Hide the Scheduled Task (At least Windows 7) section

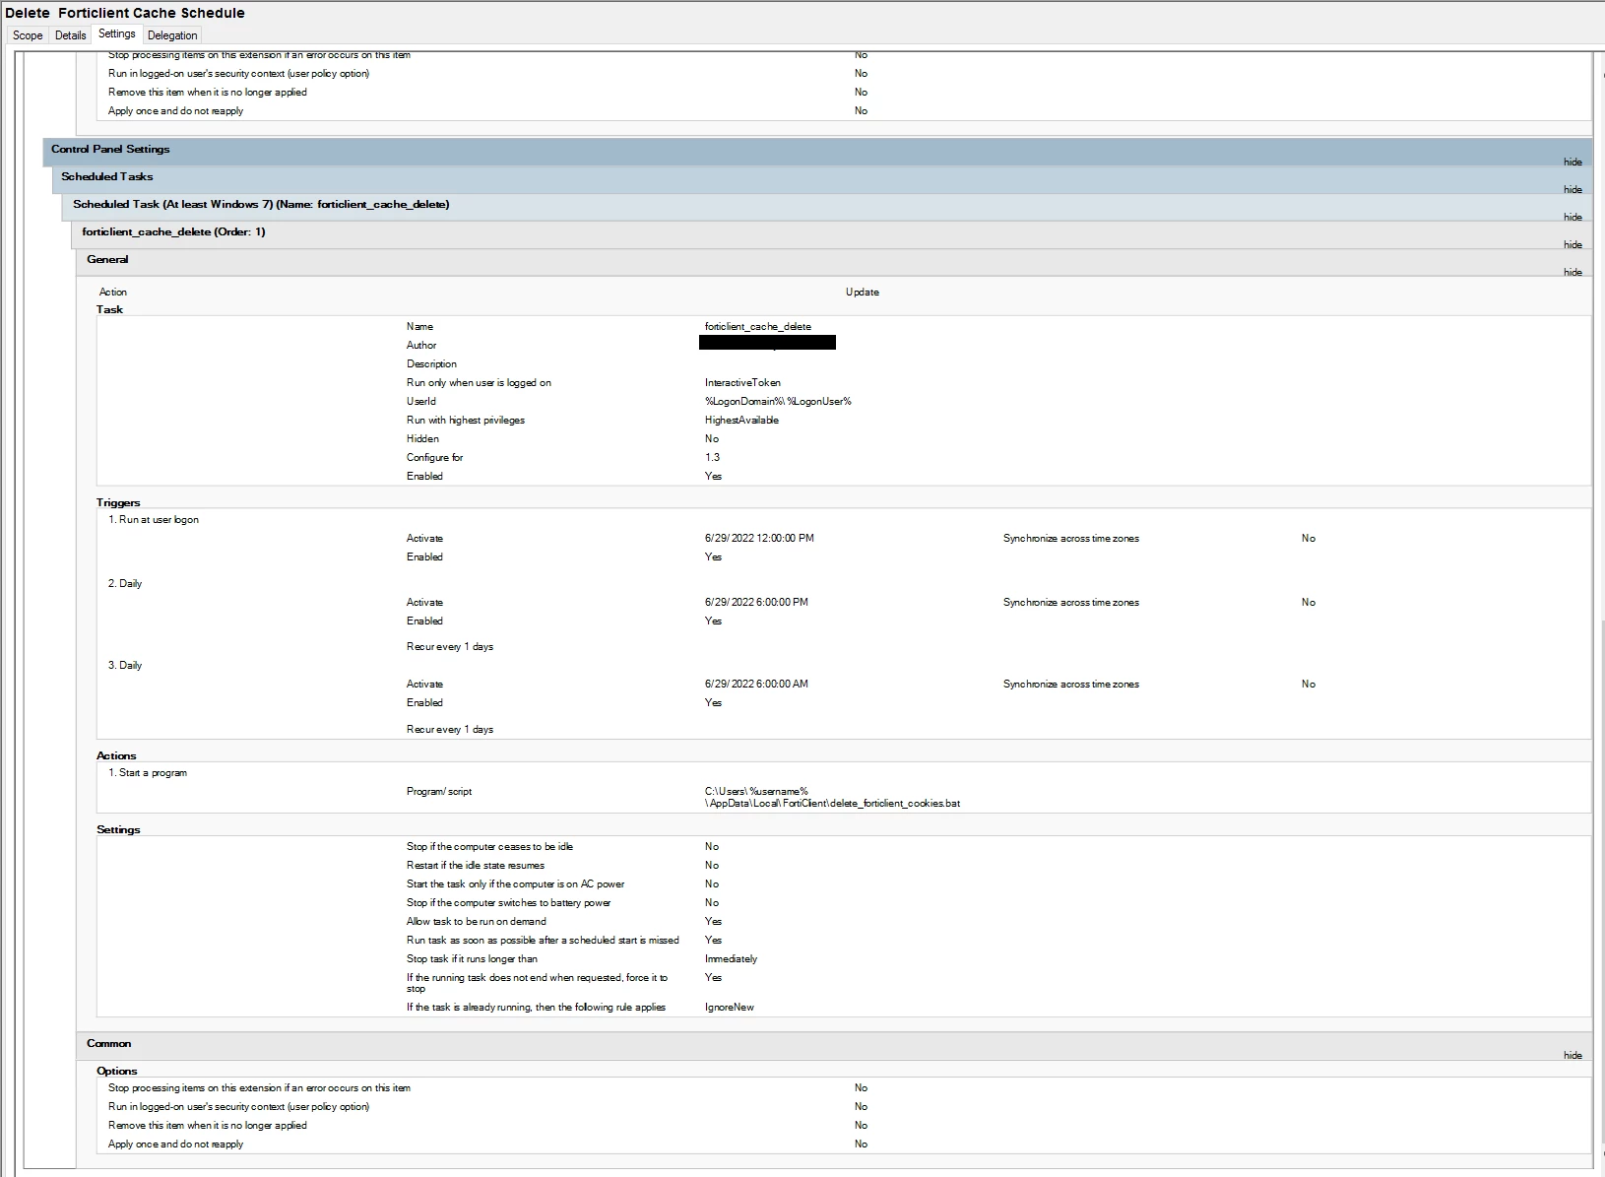coord(1573,217)
